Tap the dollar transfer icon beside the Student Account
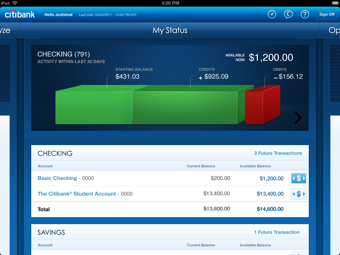Image resolution: width=340 pixels, height=255 pixels. [298, 194]
